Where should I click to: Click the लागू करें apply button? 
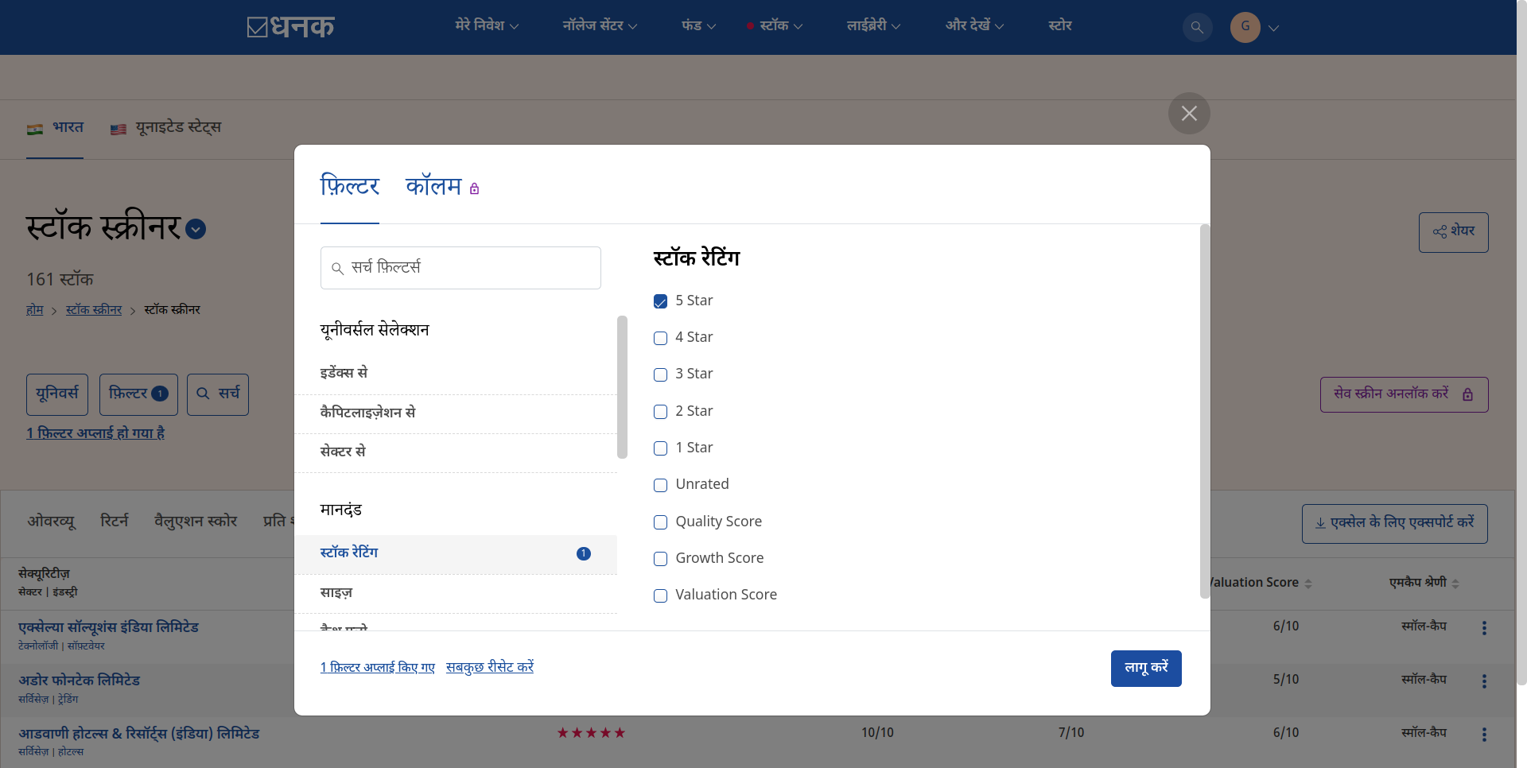click(x=1145, y=668)
